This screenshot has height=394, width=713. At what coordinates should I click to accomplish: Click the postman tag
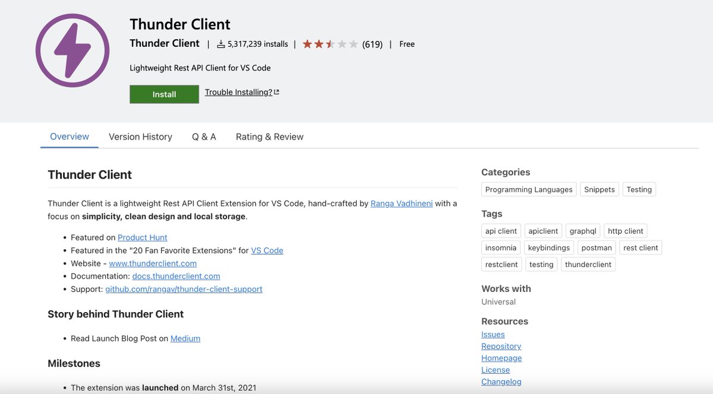point(597,247)
